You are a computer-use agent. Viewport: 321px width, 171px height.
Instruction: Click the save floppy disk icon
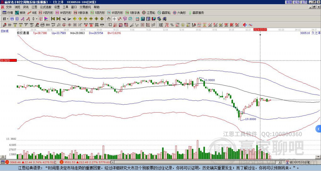[154, 19]
